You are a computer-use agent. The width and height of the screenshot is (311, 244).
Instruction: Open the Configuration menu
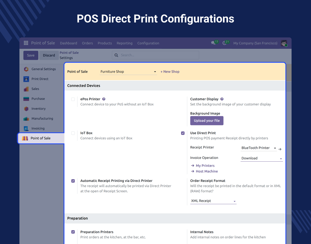coord(148,43)
